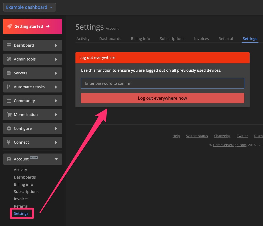Open the Example dashboard dropdown
263x226 pixels.
(29, 7)
